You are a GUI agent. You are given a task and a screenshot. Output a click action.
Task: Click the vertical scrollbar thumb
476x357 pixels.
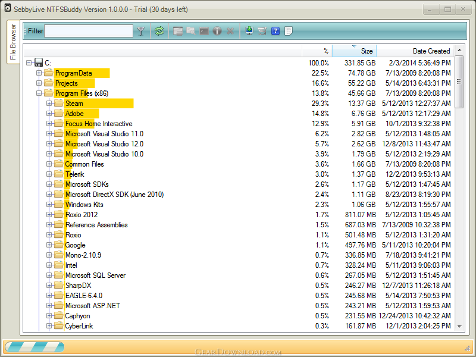click(459, 82)
